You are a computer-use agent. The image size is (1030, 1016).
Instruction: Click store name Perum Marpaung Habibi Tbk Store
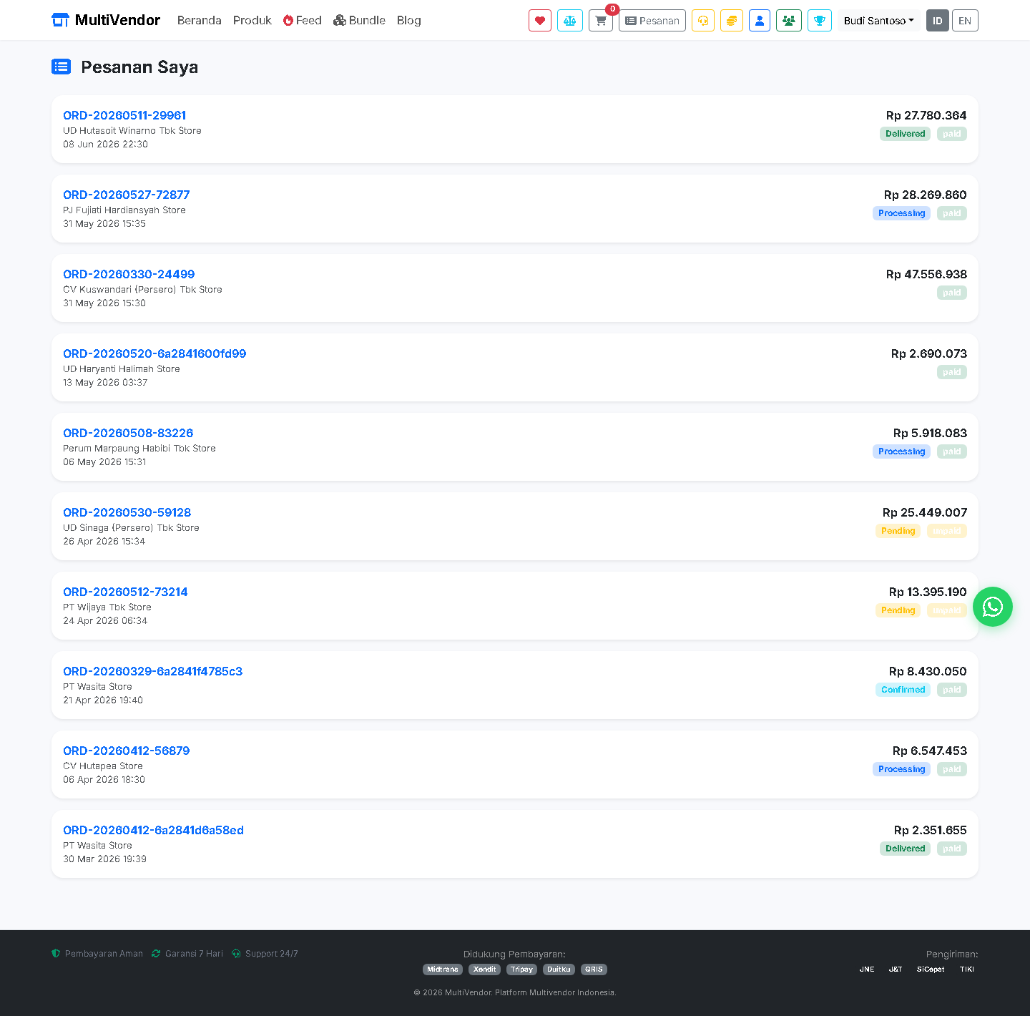click(x=139, y=449)
